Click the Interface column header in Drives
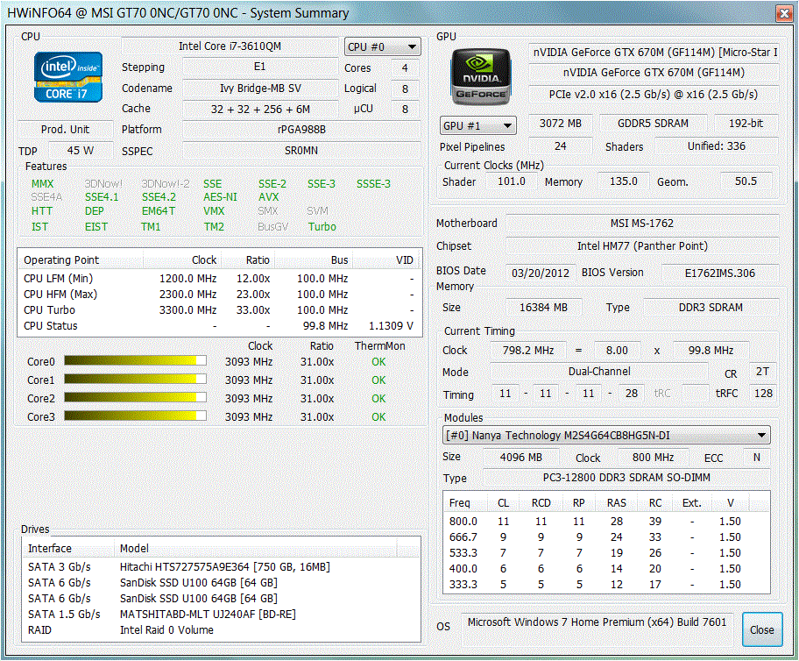 [x=68, y=548]
